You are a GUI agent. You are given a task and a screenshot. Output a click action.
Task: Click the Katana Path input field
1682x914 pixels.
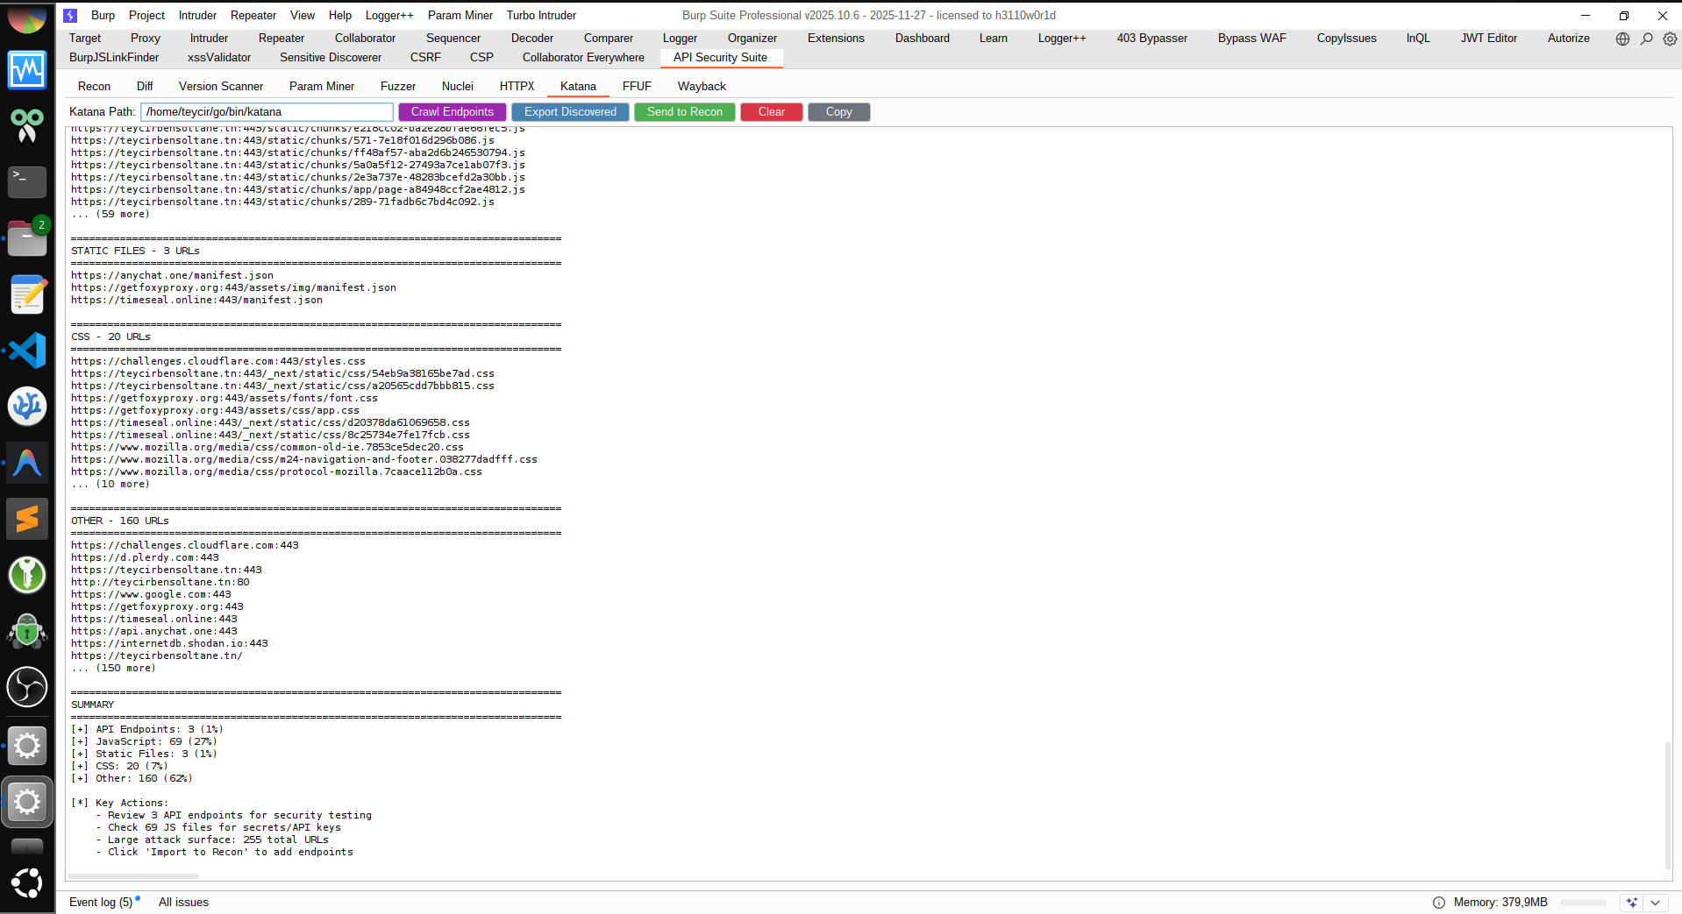pyautogui.click(x=267, y=112)
